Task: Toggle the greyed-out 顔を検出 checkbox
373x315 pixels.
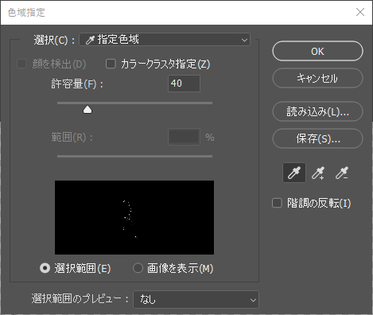Action: pyautogui.click(x=21, y=64)
